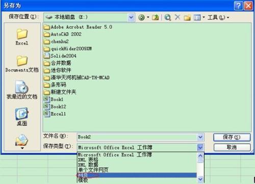
Task: Expand the 文件名 dropdown arrow
Action: click(200, 137)
